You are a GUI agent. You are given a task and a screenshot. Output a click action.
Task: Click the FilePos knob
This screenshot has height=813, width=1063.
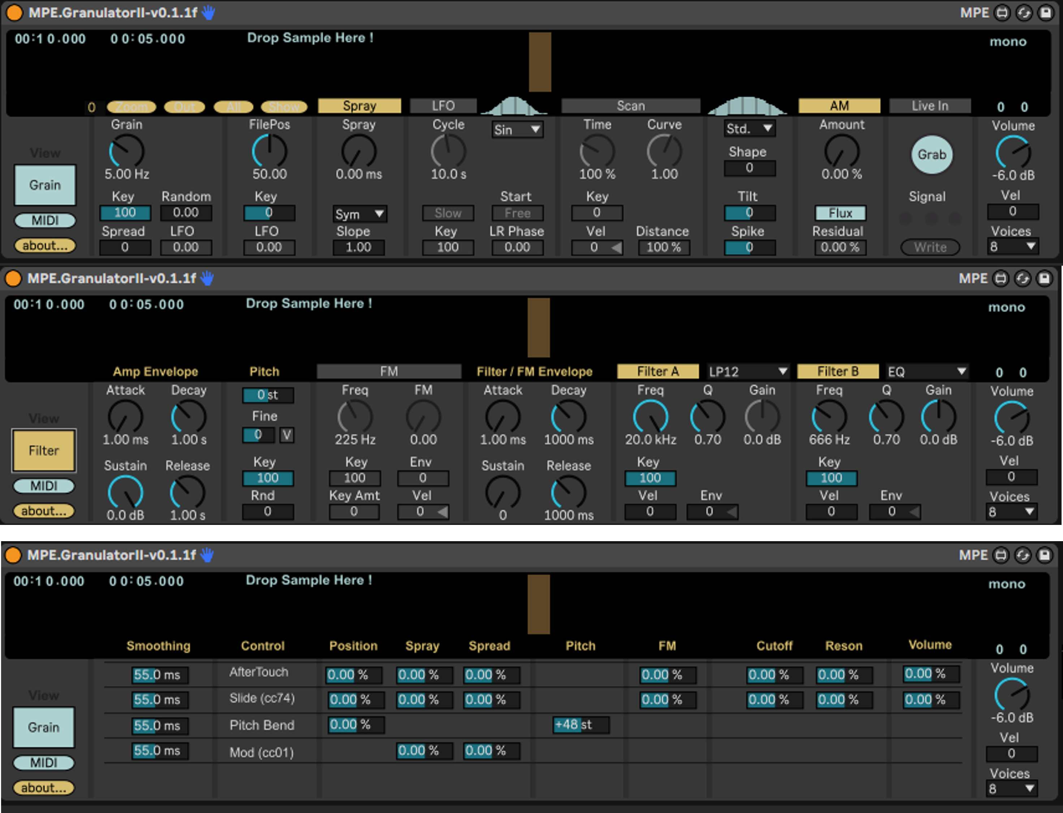pyautogui.click(x=269, y=152)
